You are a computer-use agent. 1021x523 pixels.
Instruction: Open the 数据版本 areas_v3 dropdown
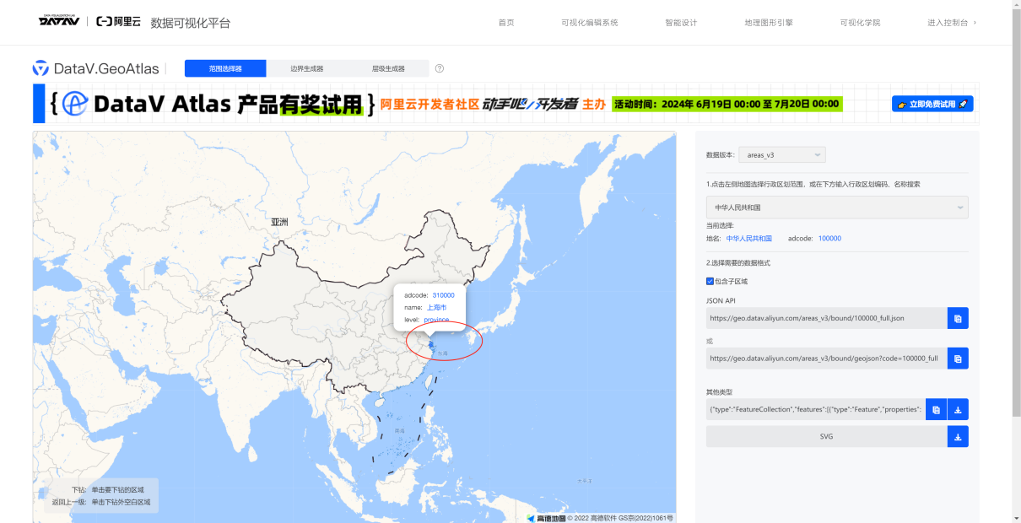pos(782,155)
